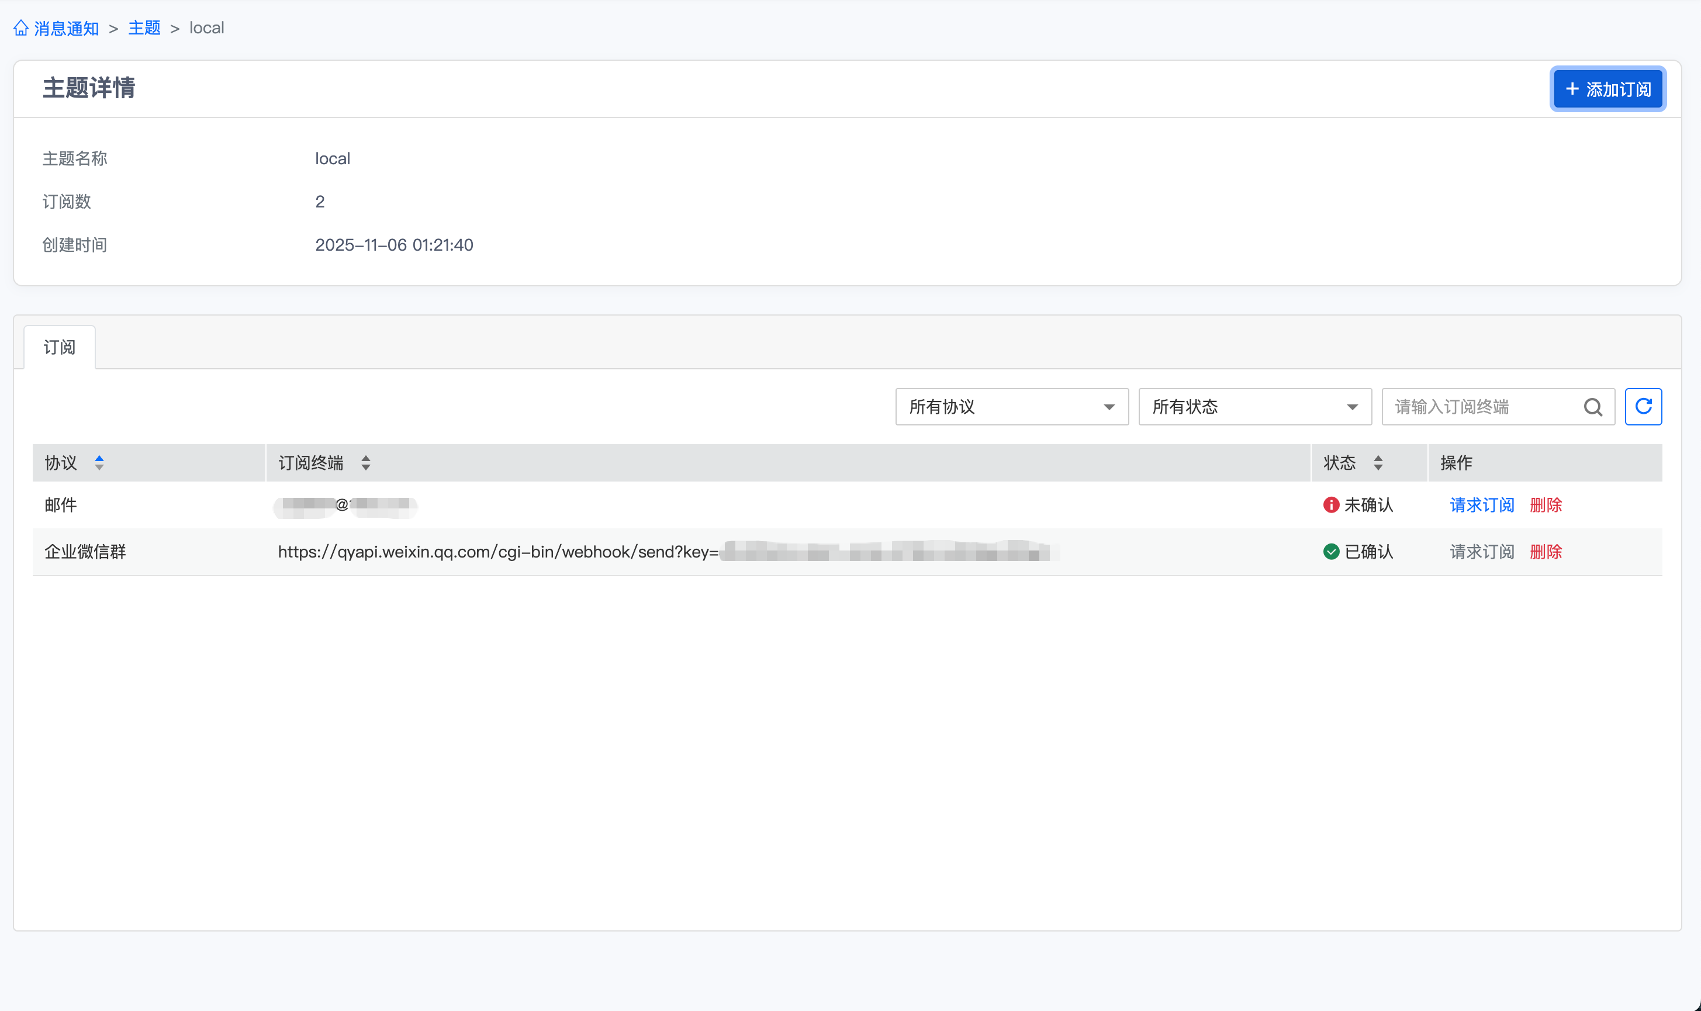Image resolution: width=1701 pixels, height=1011 pixels.
Task: Sort by 订阅终端 column arrows
Action: (x=366, y=463)
